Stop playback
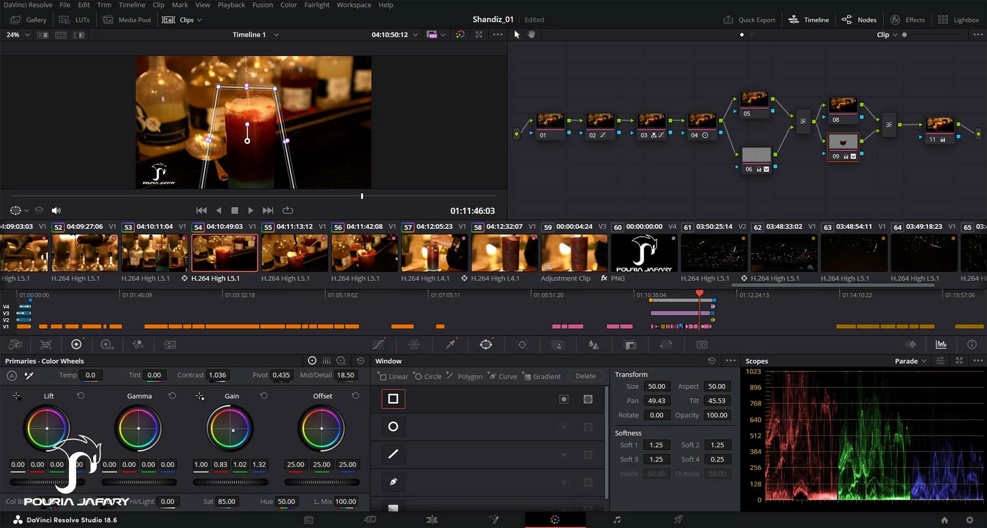The width and height of the screenshot is (987, 528). pyautogui.click(x=235, y=210)
